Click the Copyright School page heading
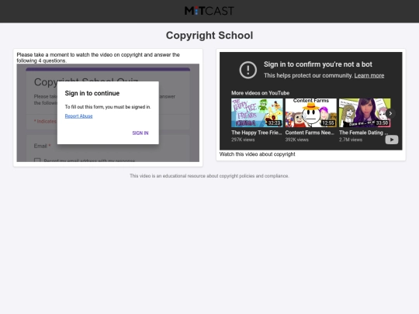The width and height of the screenshot is (419, 314). pyautogui.click(x=209, y=35)
